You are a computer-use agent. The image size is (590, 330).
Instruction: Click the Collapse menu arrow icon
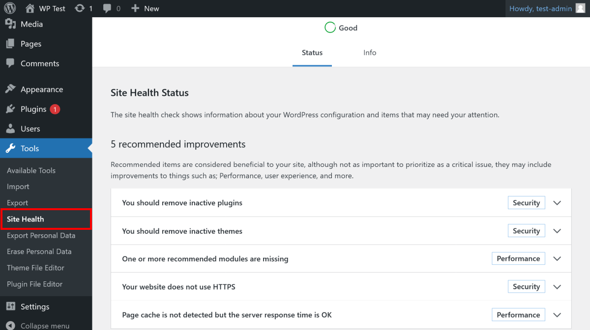[10, 326]
